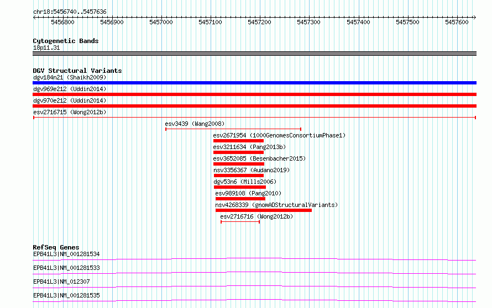This screenshot has height=308, width=492.
Task: Click ruler tick label 5457100
Action: click(210, 22)
